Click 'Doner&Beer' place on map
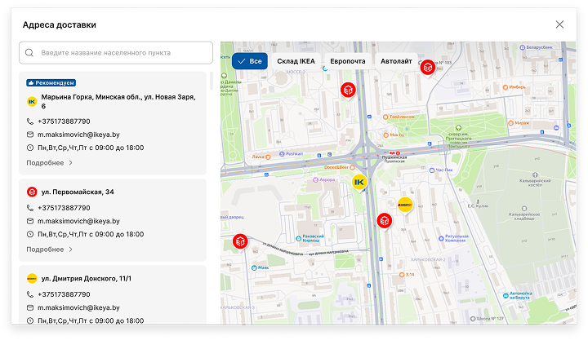The image size is (588, 340). tap(340, 167)
